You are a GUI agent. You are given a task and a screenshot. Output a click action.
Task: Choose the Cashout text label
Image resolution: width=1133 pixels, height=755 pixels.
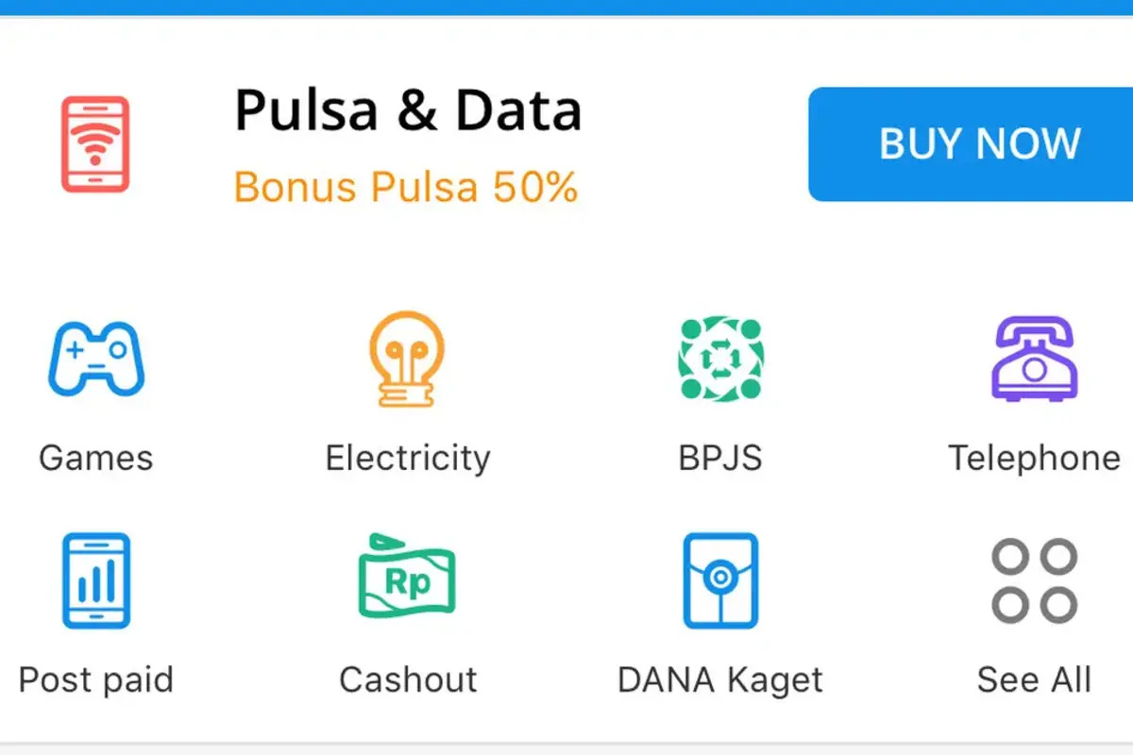coord(408,679)
